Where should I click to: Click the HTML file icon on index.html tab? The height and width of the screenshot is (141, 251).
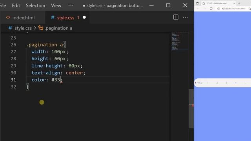8,17
